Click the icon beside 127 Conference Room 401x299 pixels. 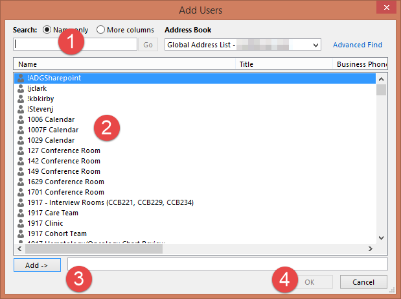21,150
